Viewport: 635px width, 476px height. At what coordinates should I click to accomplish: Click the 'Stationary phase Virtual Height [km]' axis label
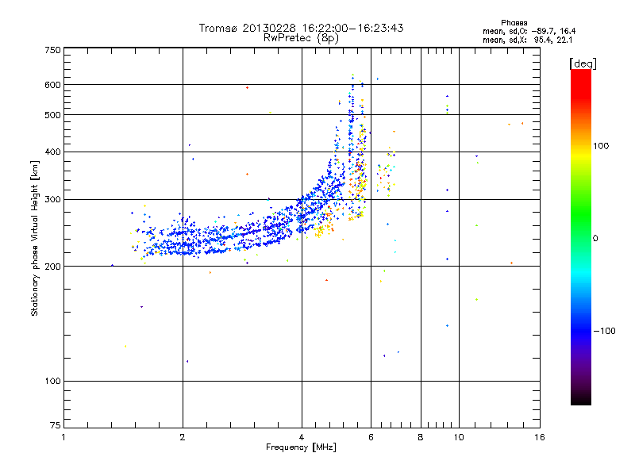tap(35, 238)
